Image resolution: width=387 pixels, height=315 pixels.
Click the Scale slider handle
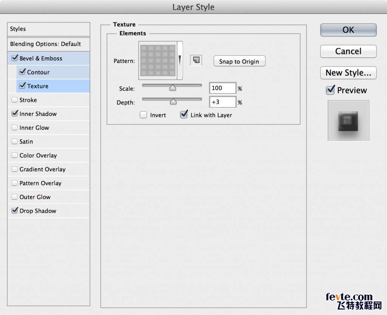click(173, 88)
